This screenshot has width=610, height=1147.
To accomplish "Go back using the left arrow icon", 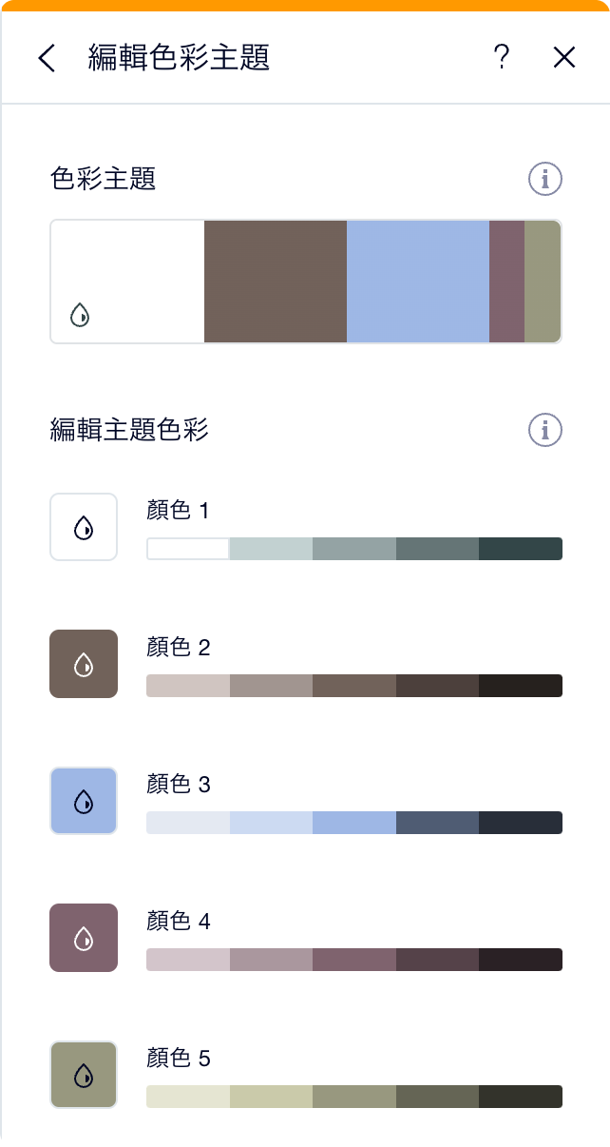I will pos(47,58).
